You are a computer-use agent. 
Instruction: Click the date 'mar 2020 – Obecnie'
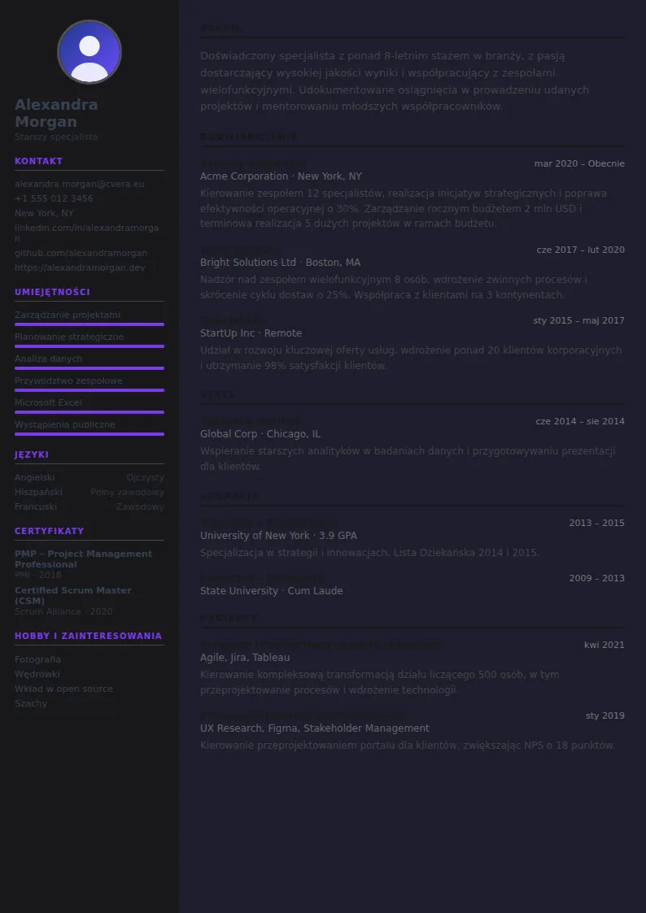(579, 163)
